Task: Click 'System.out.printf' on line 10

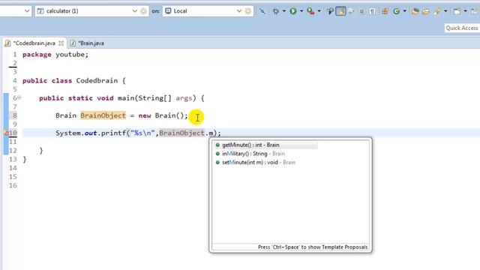Action: [x=91, y=133]
